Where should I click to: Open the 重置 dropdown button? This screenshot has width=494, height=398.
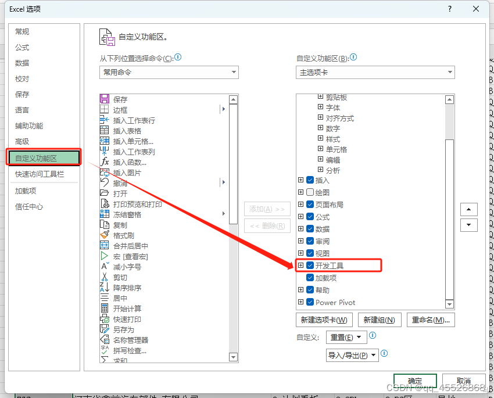346,337
